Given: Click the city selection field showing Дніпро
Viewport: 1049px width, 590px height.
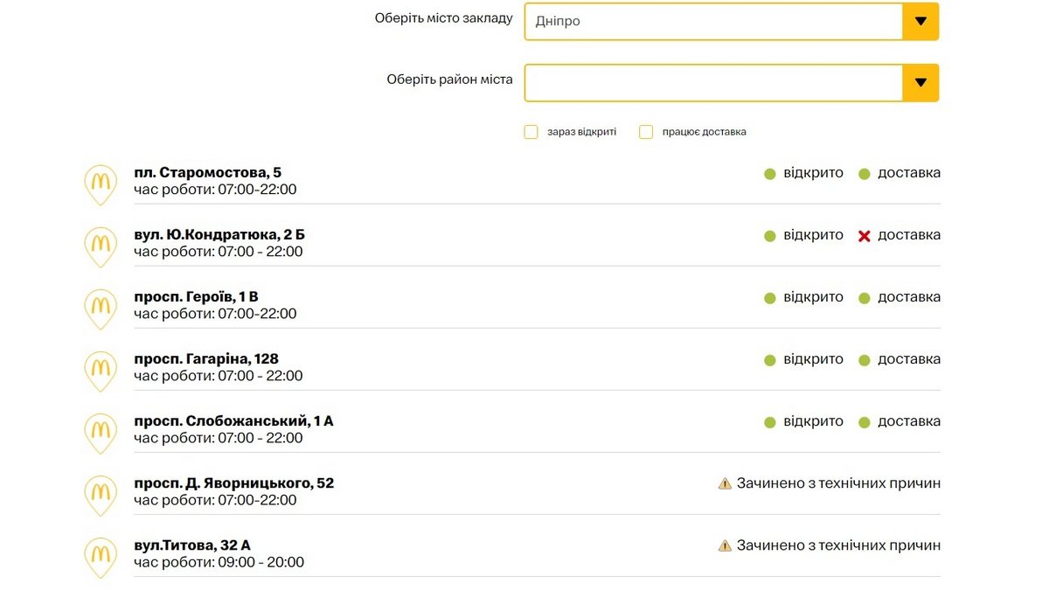Looking at the screenshot, I should point(713,22).
